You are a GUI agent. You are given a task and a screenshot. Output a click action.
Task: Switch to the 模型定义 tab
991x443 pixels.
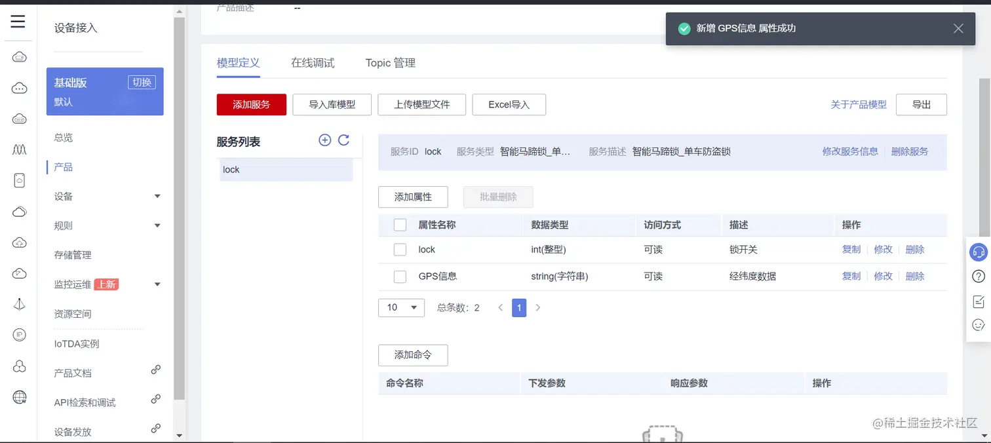click(x=239, y=63)
